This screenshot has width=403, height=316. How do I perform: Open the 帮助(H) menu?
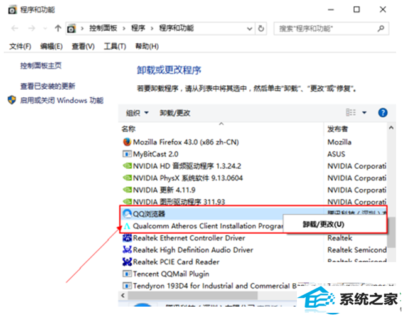point(147,46)
